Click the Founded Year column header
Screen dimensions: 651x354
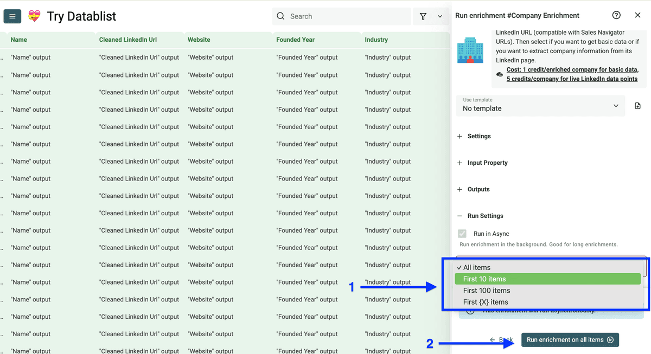tap(295, 40)
